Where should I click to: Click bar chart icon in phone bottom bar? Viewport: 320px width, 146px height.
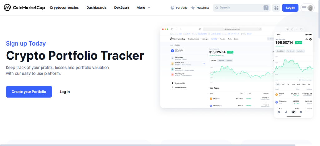286,112
